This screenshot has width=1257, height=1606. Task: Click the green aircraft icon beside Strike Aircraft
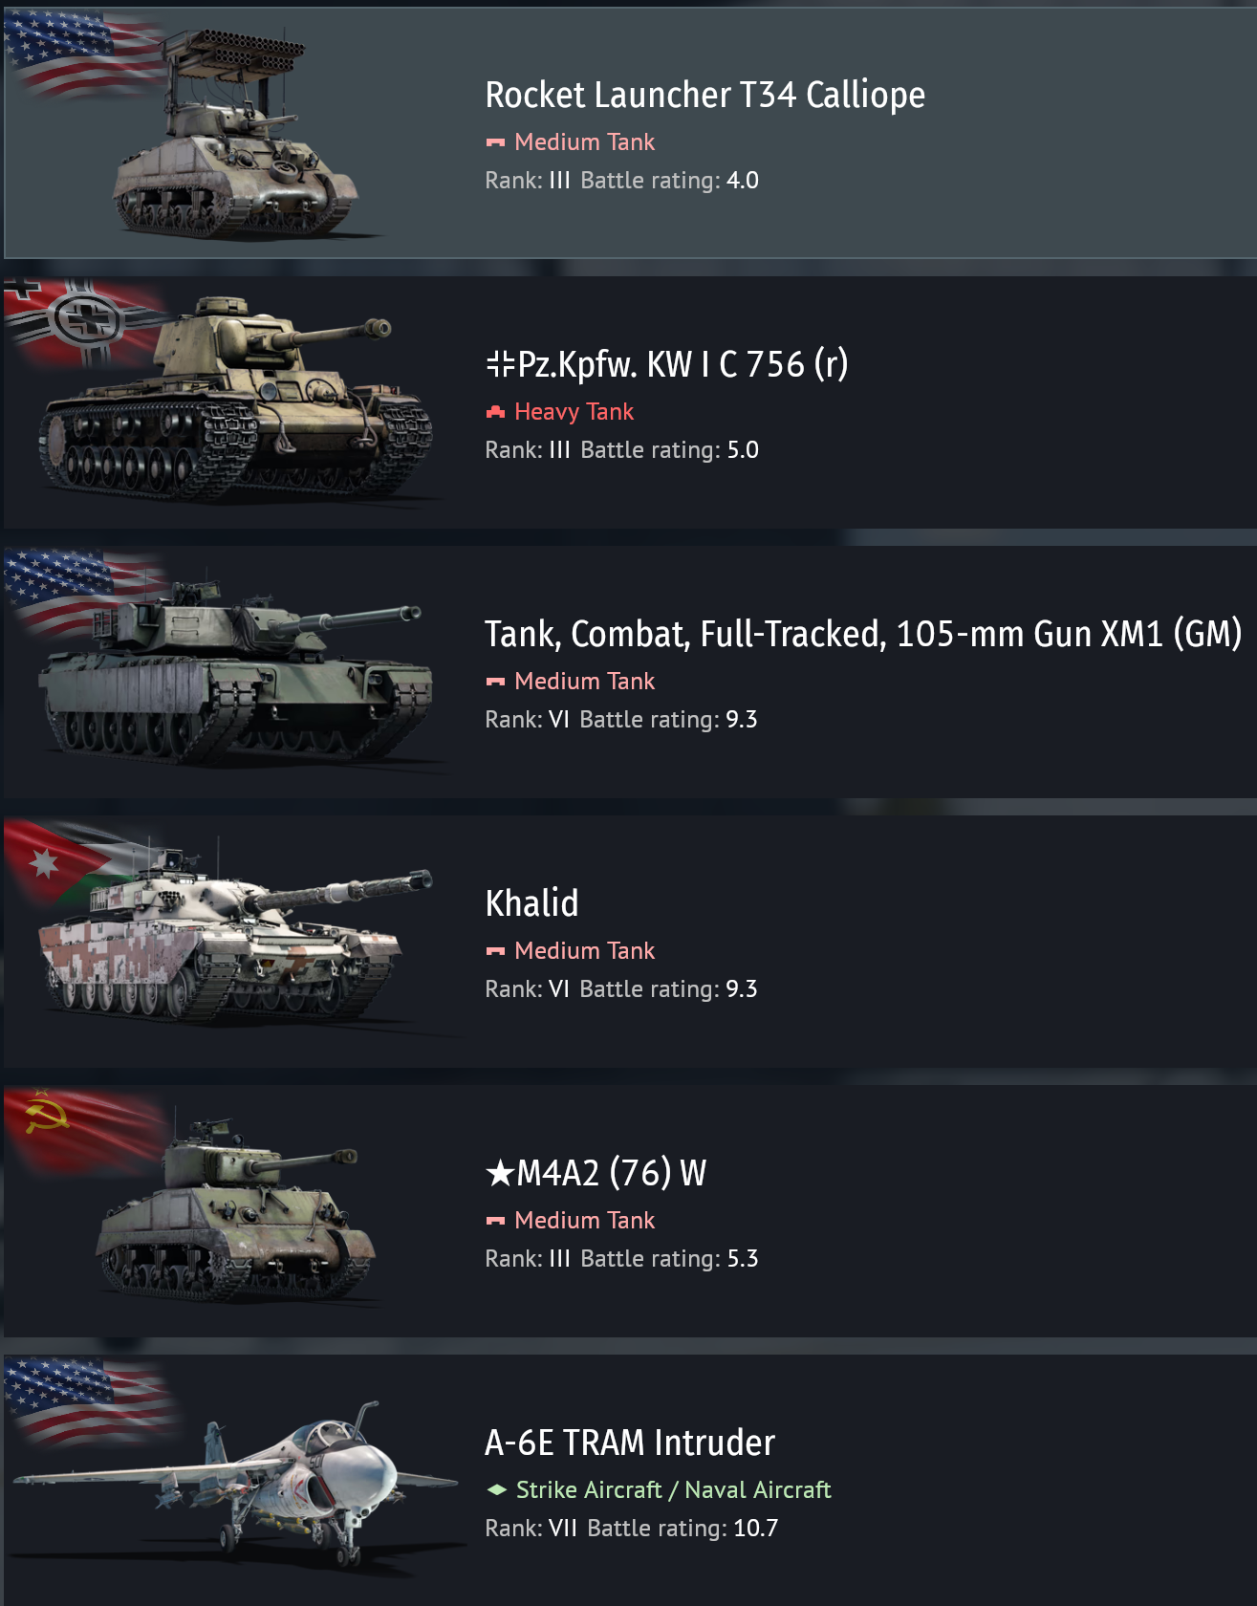[496, 1489]
